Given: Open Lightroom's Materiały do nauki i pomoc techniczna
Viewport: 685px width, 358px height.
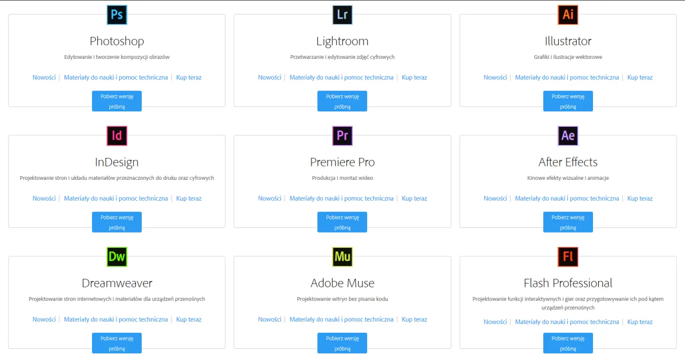Looking at the screenshot, I should (341, 78).
